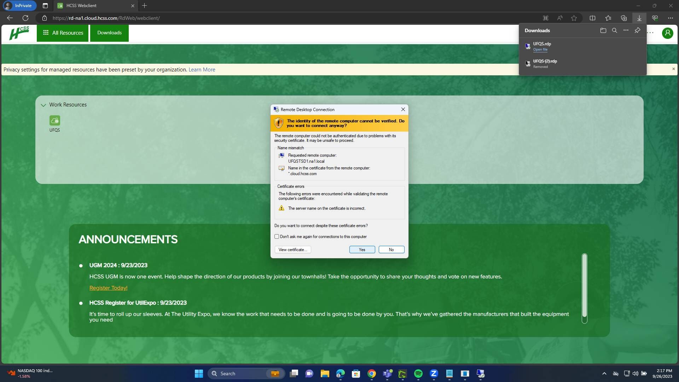Viewport: 679px width, 382px height.
Task: Open downloads folder from the Downloads flyout
Action: [603, 30]
